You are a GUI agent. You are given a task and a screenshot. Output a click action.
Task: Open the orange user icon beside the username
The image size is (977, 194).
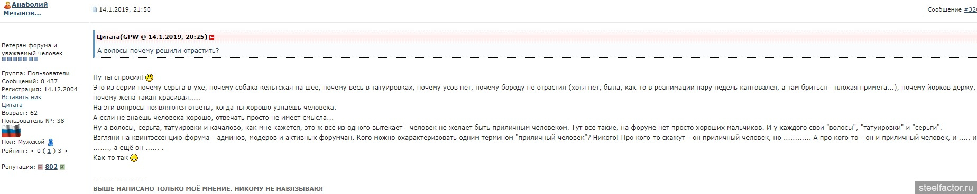pos(7,5)
